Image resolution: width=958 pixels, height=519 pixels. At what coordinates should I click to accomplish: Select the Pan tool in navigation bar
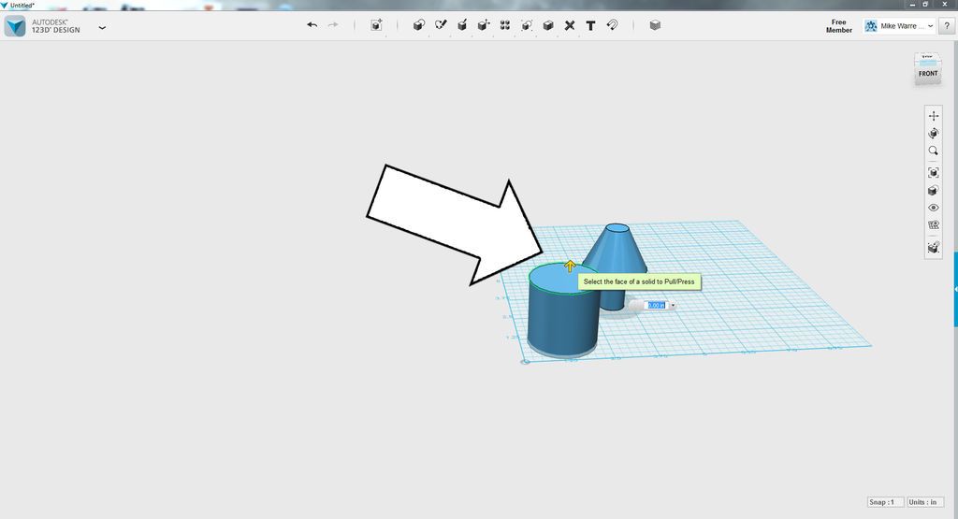point(933,115)
